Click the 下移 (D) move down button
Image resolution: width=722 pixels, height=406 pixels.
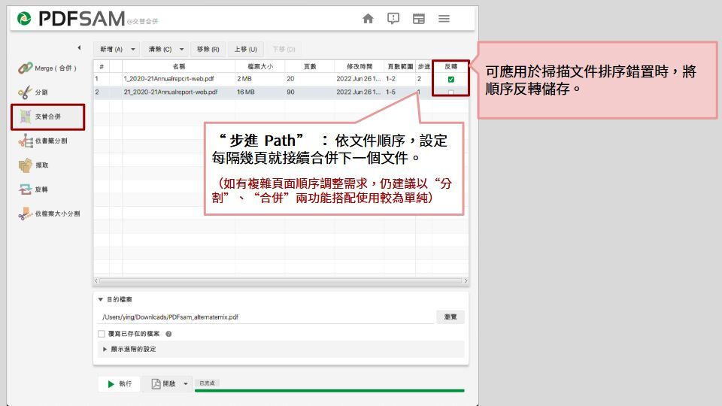point(284,50)
